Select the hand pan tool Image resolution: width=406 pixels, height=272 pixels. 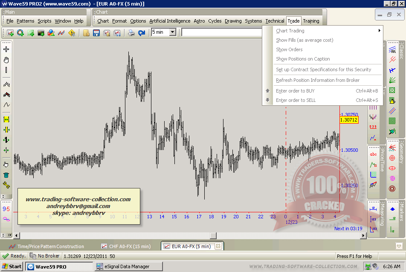click(x=6, y=60)
